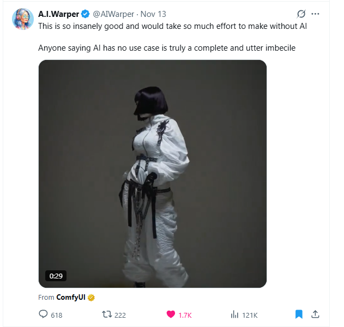Click the A.I.Warper profile avatar
This screenshot has width=344, height=327.
coord(23,19)
